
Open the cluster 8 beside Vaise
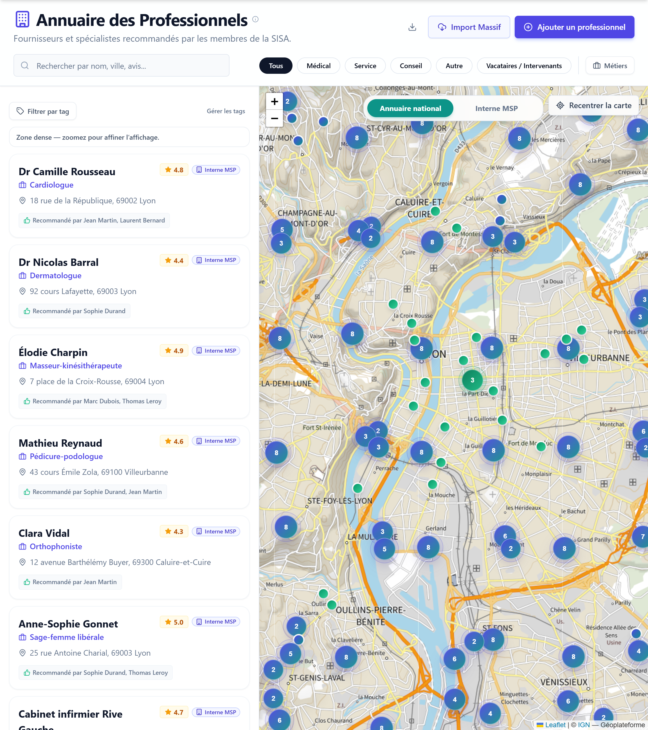tap(352, 334)
